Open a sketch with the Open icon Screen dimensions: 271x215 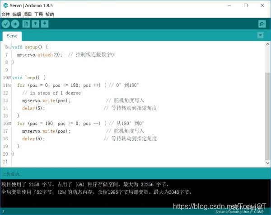coord(35,24)
